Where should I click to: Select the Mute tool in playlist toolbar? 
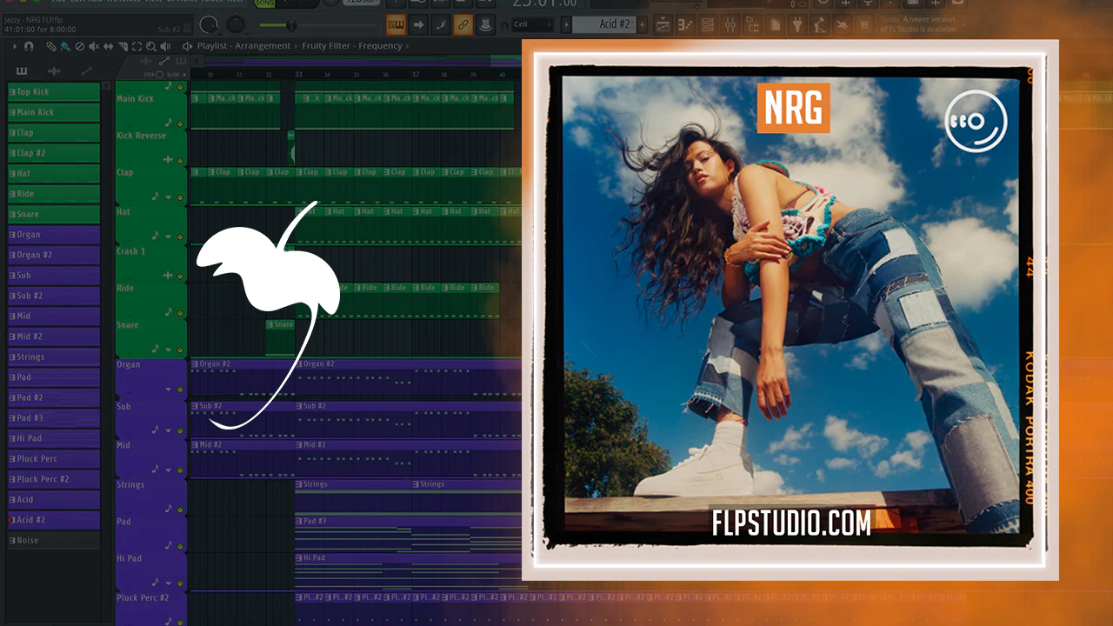(94, 46)
